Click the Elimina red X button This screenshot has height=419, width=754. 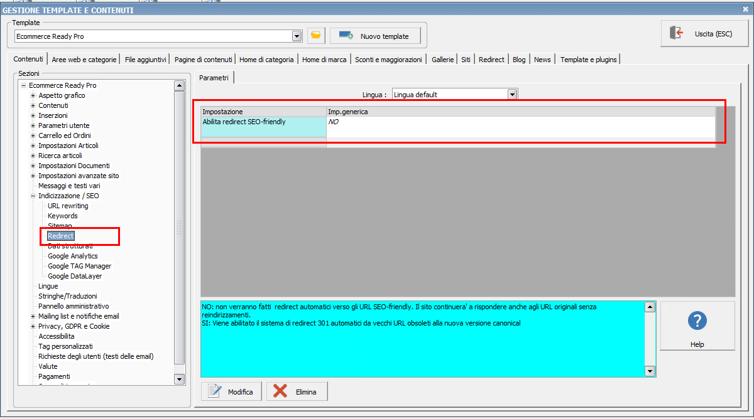297,391
